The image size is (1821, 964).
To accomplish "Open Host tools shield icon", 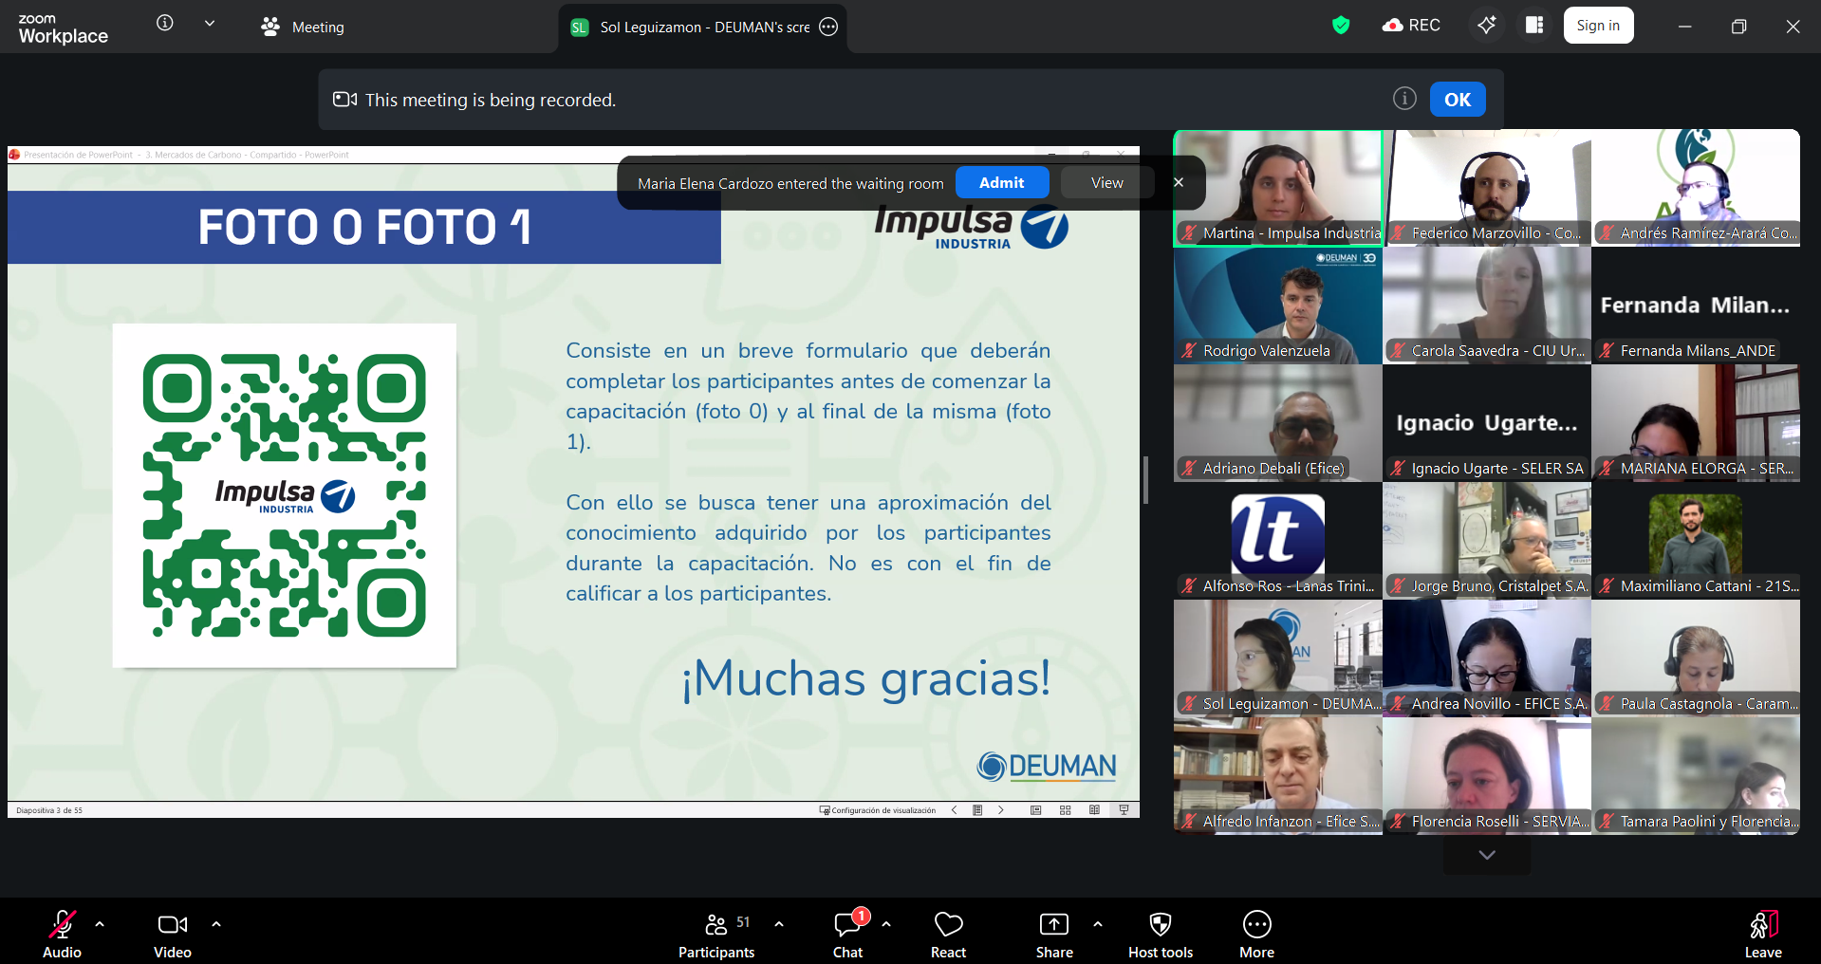I will pyautogui.click(x=1160, y=935).
